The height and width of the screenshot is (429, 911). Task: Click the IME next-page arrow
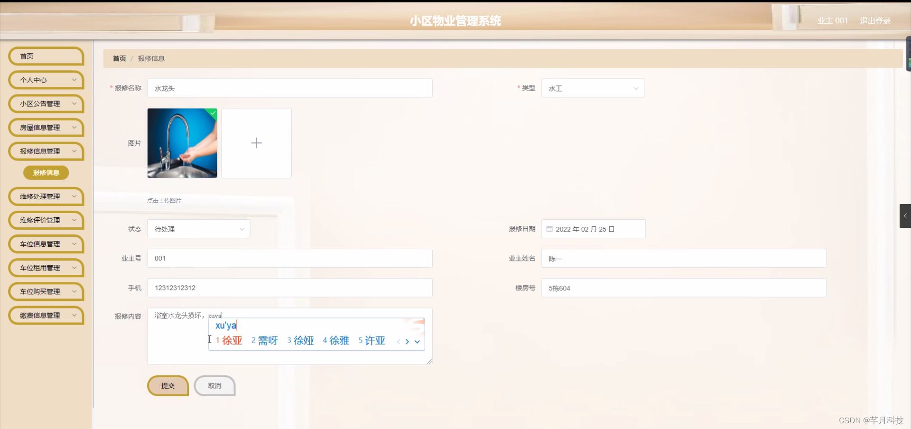tap(408, 341)
